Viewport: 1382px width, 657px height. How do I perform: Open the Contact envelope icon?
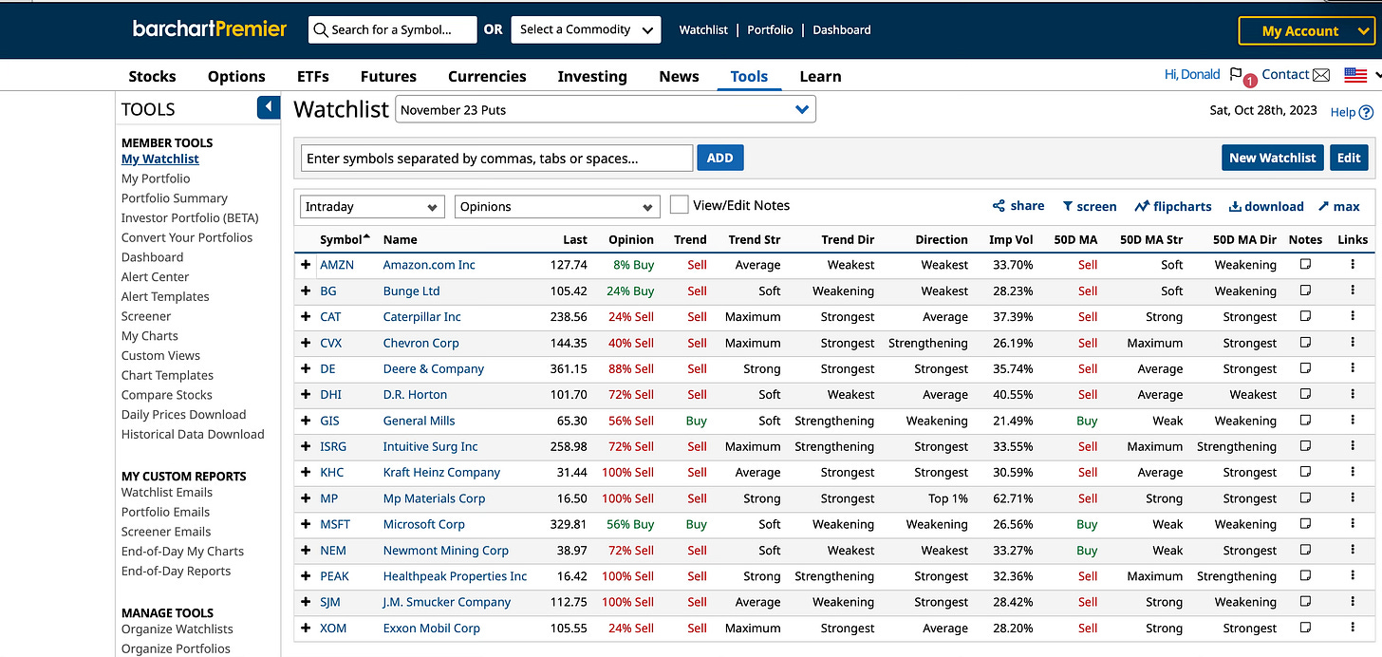point(1321,75)
